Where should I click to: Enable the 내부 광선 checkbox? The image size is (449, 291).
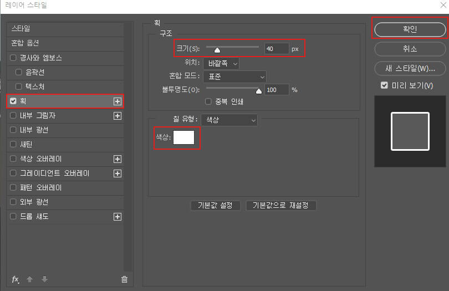tap(13, 130)
